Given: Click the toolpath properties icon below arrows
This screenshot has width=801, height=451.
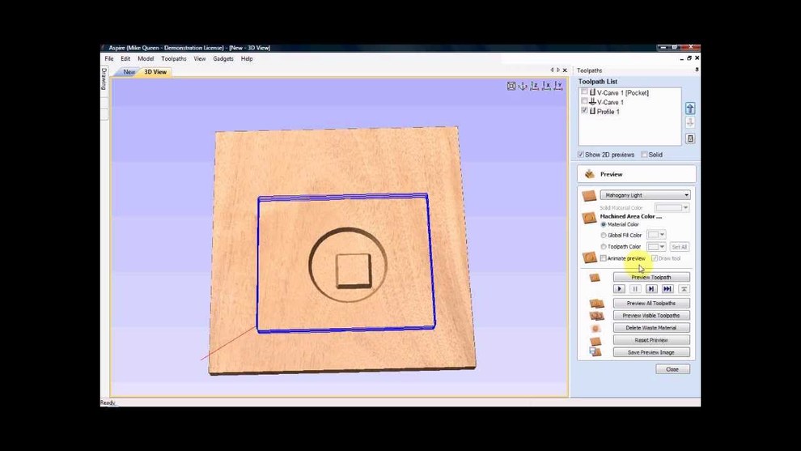Looking at the screenshot, I should click(690, 138).
